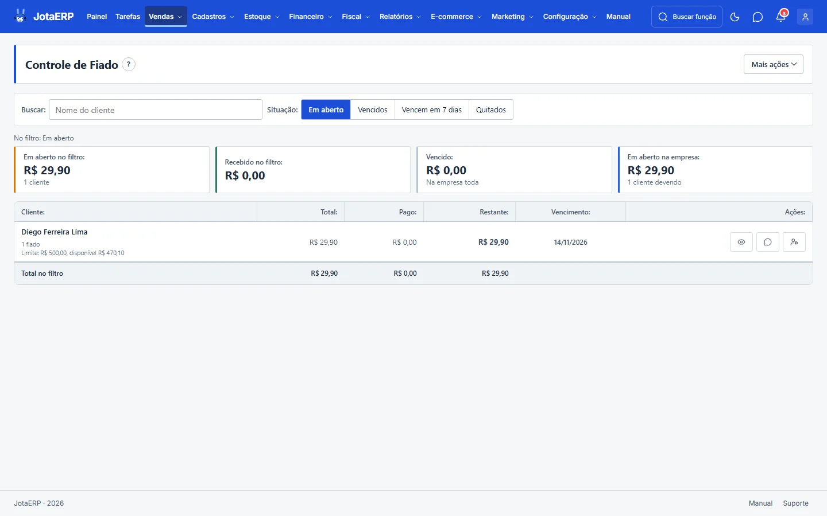Click the Vencimento column header
This screenshot has width=827, height=516.
pos(571,212)
